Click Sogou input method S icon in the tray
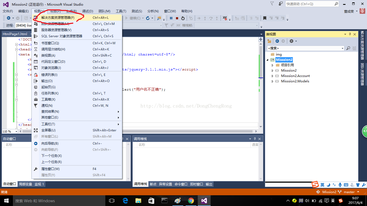 coord(341,201)
